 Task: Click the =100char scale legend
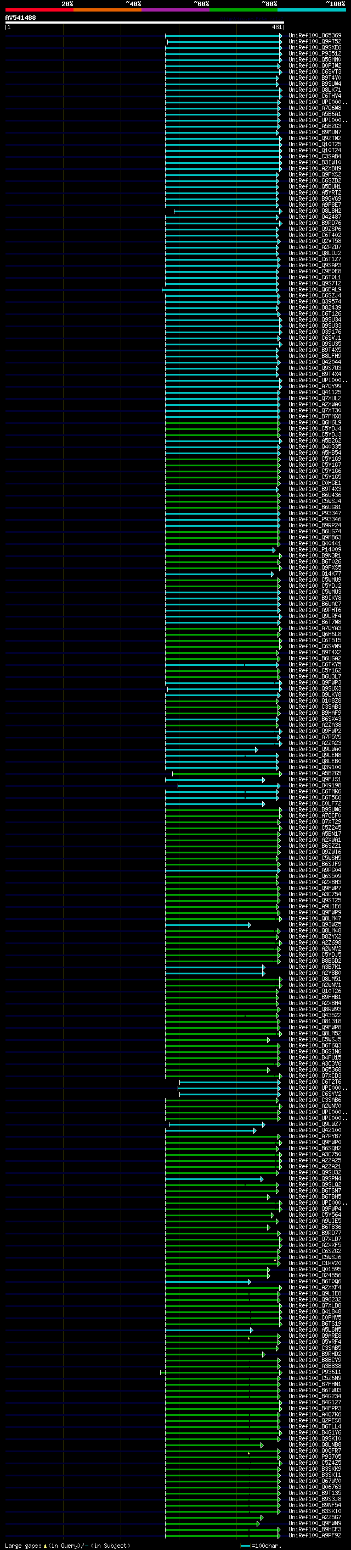[261, 1546]
